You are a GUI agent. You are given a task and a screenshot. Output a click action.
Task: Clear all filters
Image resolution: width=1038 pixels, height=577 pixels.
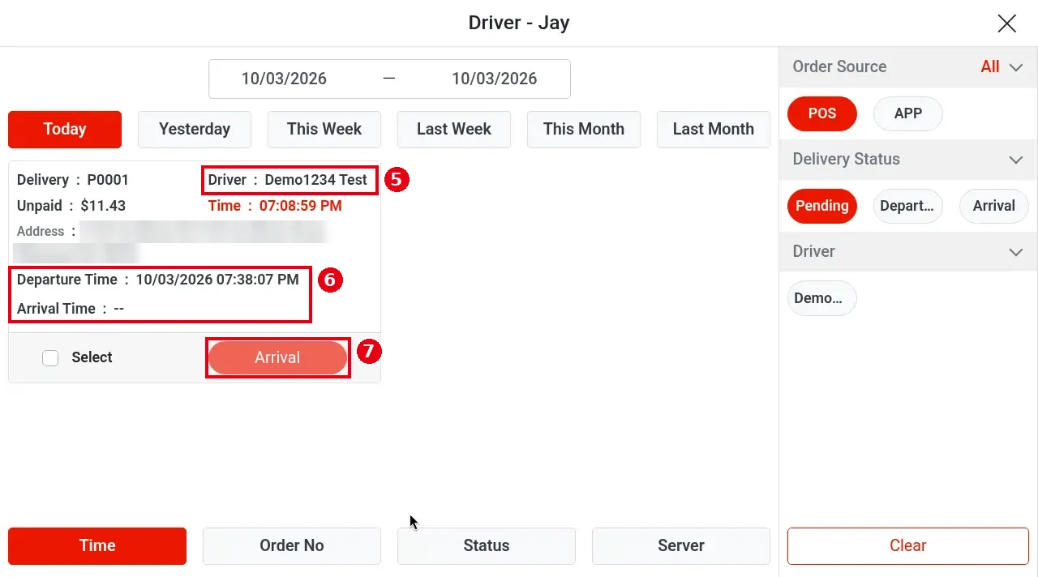(x=908, y=546)
